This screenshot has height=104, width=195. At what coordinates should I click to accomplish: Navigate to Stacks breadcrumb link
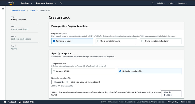(x=32, y=11)
